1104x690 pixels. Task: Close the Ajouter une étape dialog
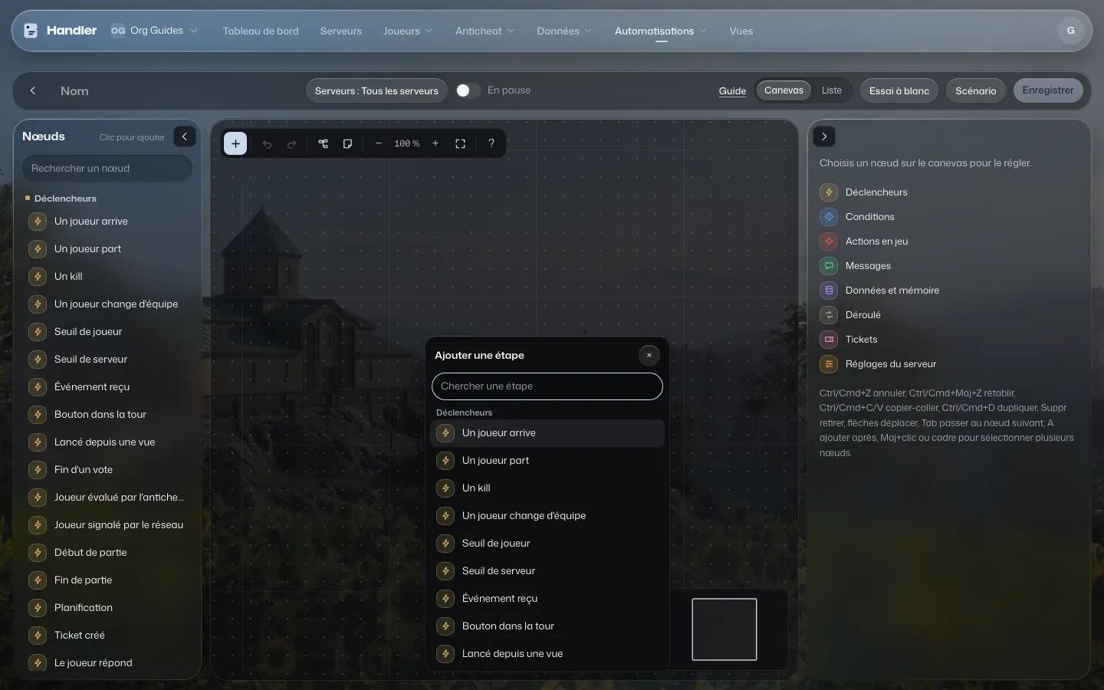coord(649,355)
